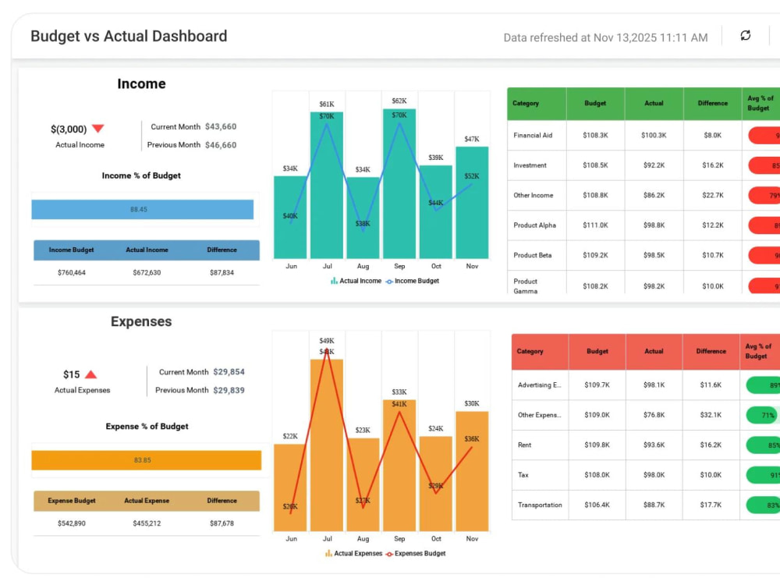Click the Transportation category row
This screenshot has width=780, height=585.
point(646,505)
